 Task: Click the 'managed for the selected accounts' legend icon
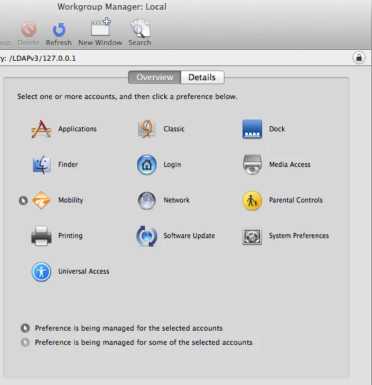click(x=25, y=328)
